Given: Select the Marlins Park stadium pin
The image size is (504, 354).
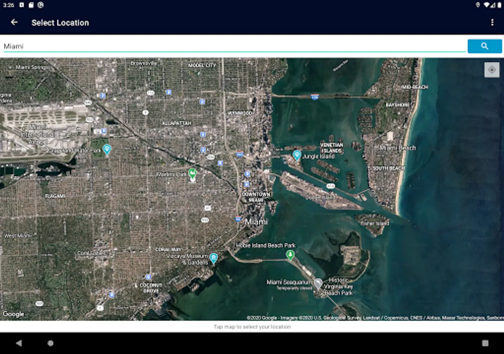Looking at the screenshot, I should coord(193,174).
